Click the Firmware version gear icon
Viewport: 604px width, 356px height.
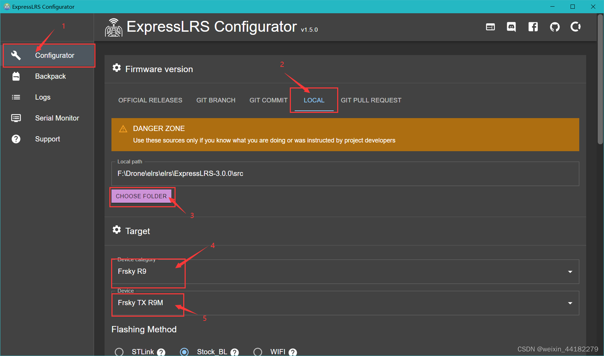[117, 68]
